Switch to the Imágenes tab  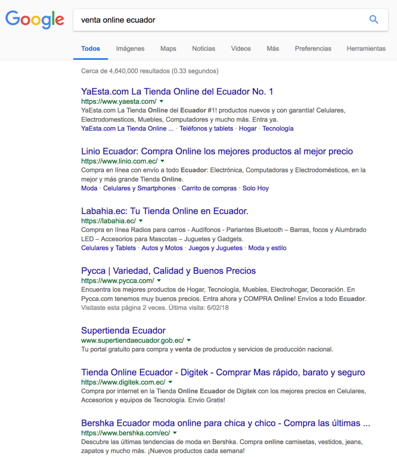[x=130, y=49]
